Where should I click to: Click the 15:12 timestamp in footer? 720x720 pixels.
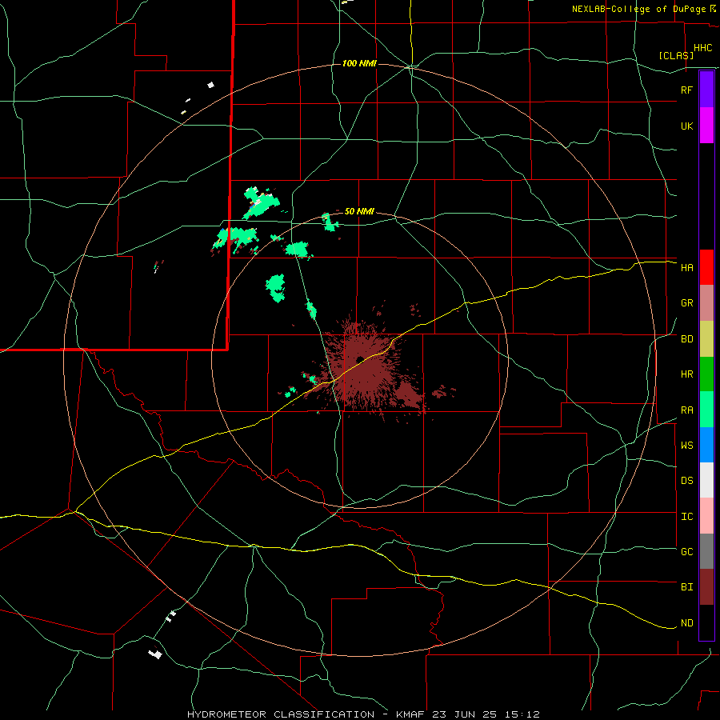tap(524, 714)
